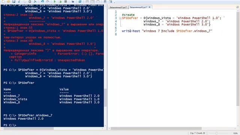The width and height of the screenshot is (240, 135).
Task: Undo the last edit
Action: 42,1
